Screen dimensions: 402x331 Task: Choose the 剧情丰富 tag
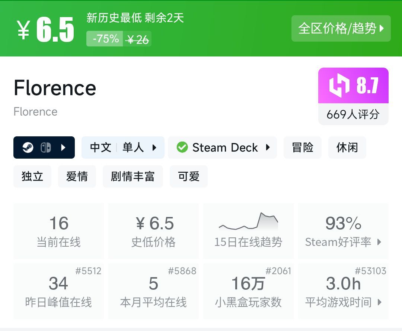click(x=133, y=176)
